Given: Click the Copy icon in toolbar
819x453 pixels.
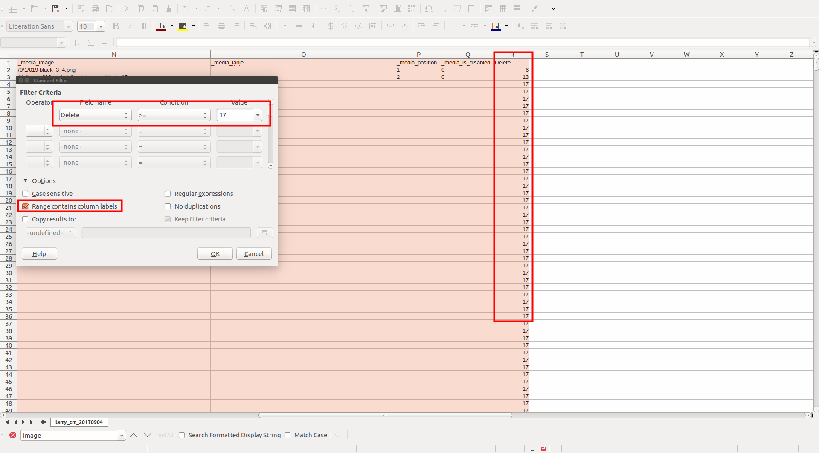Looking at the screenshot, I should [140, 9].
